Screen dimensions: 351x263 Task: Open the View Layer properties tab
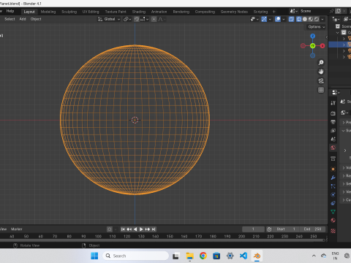(x=333, y=131)
